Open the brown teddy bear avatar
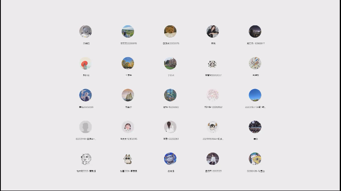 [170, 31]
